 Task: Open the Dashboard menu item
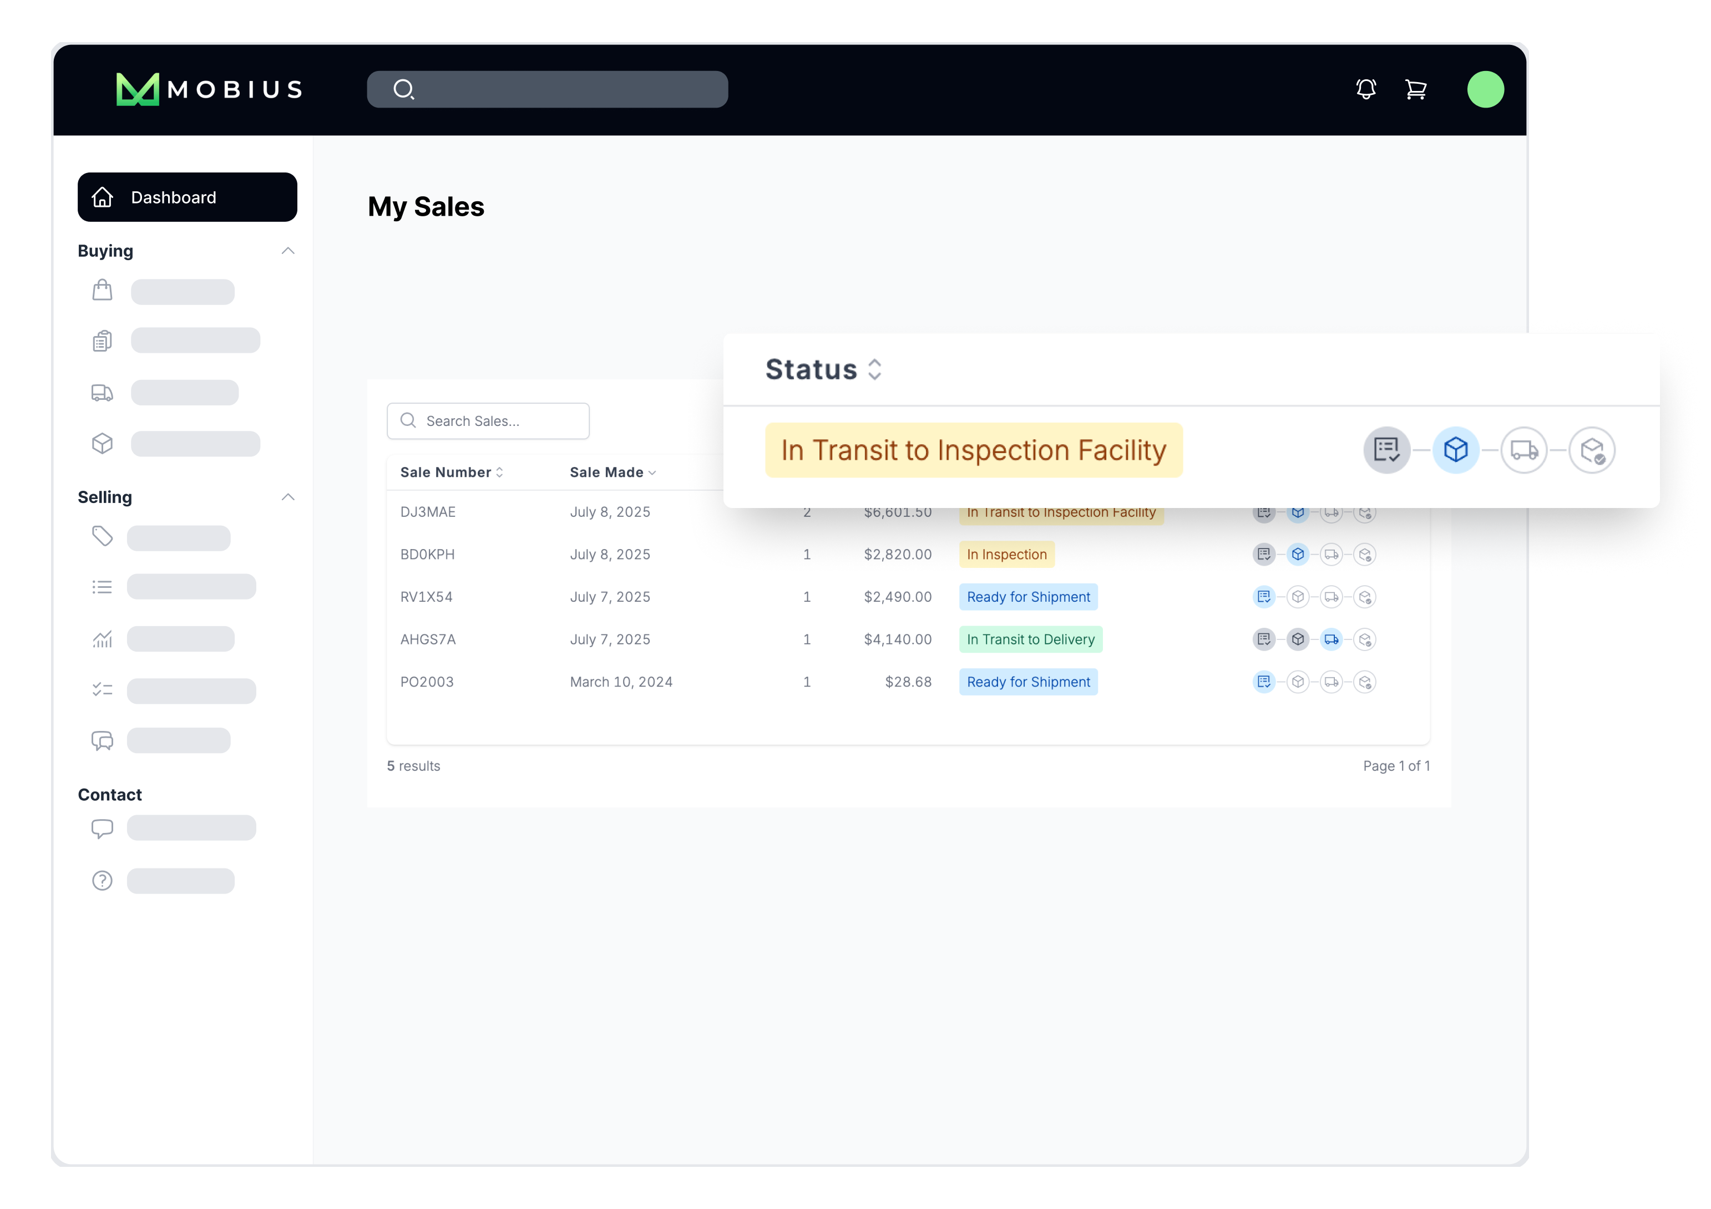187,197
